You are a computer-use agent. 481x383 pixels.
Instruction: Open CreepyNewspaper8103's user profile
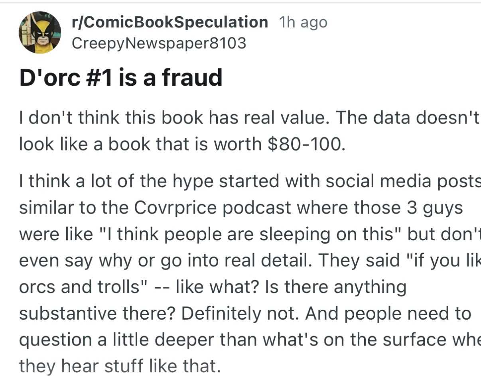pyautogui.click(x=158, y=43)
